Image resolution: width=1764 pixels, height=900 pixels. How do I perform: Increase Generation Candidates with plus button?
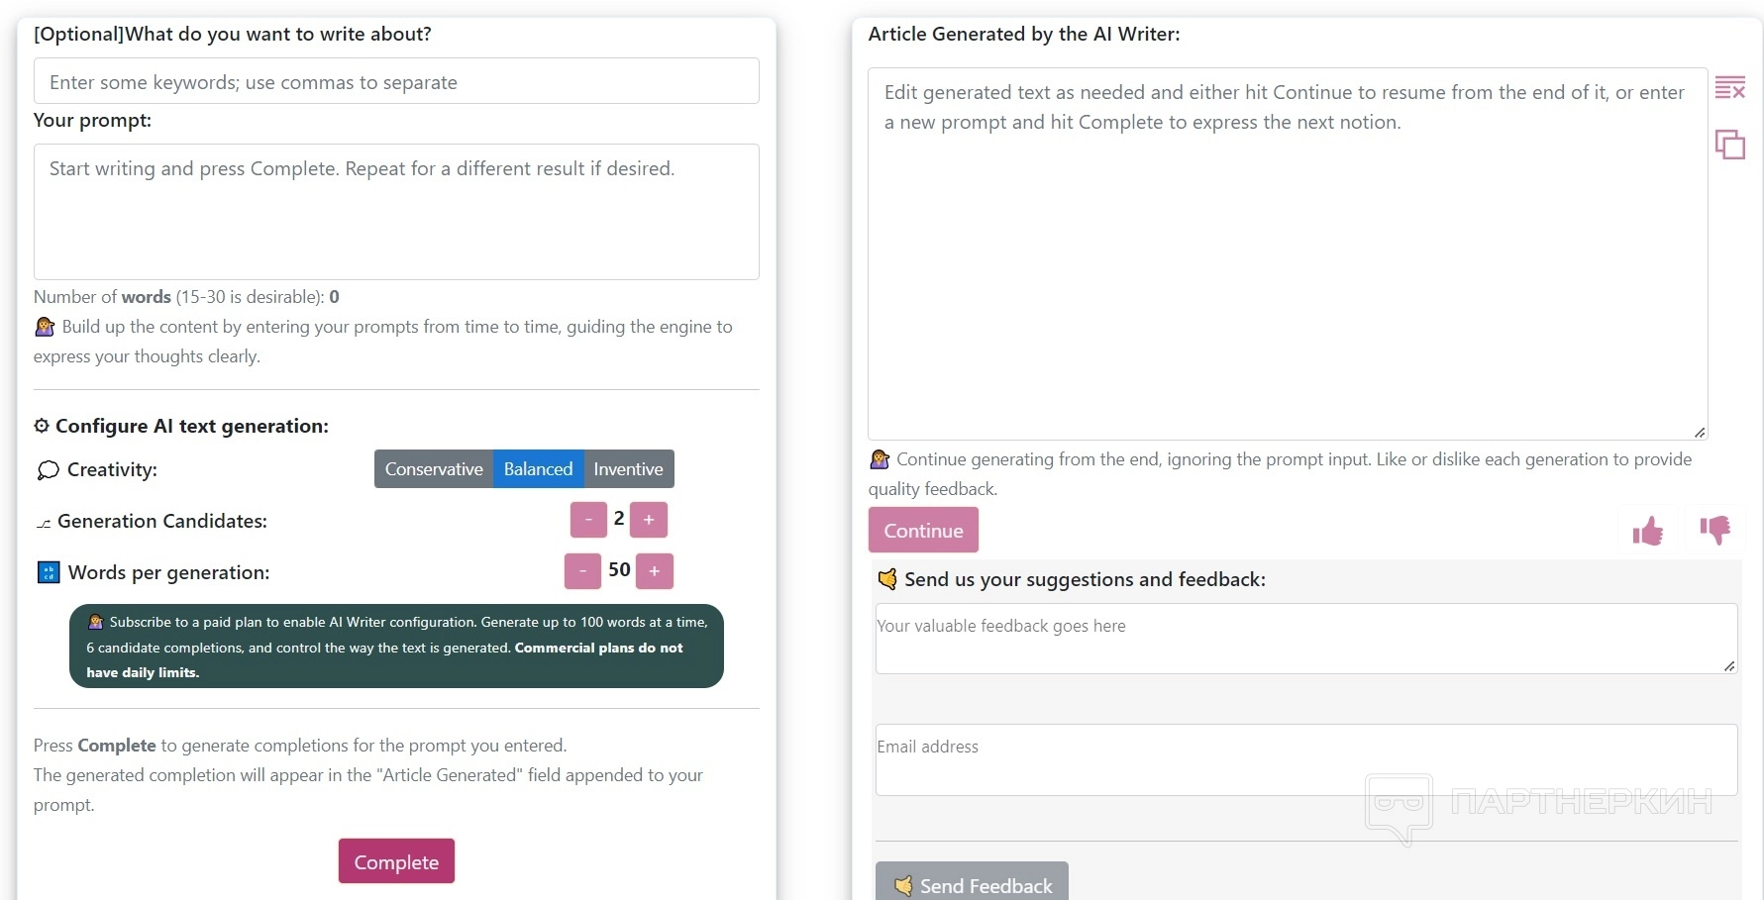pos(649,519)
